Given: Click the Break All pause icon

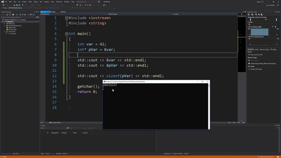Looking at the screenshot, I should click(85, 5).
